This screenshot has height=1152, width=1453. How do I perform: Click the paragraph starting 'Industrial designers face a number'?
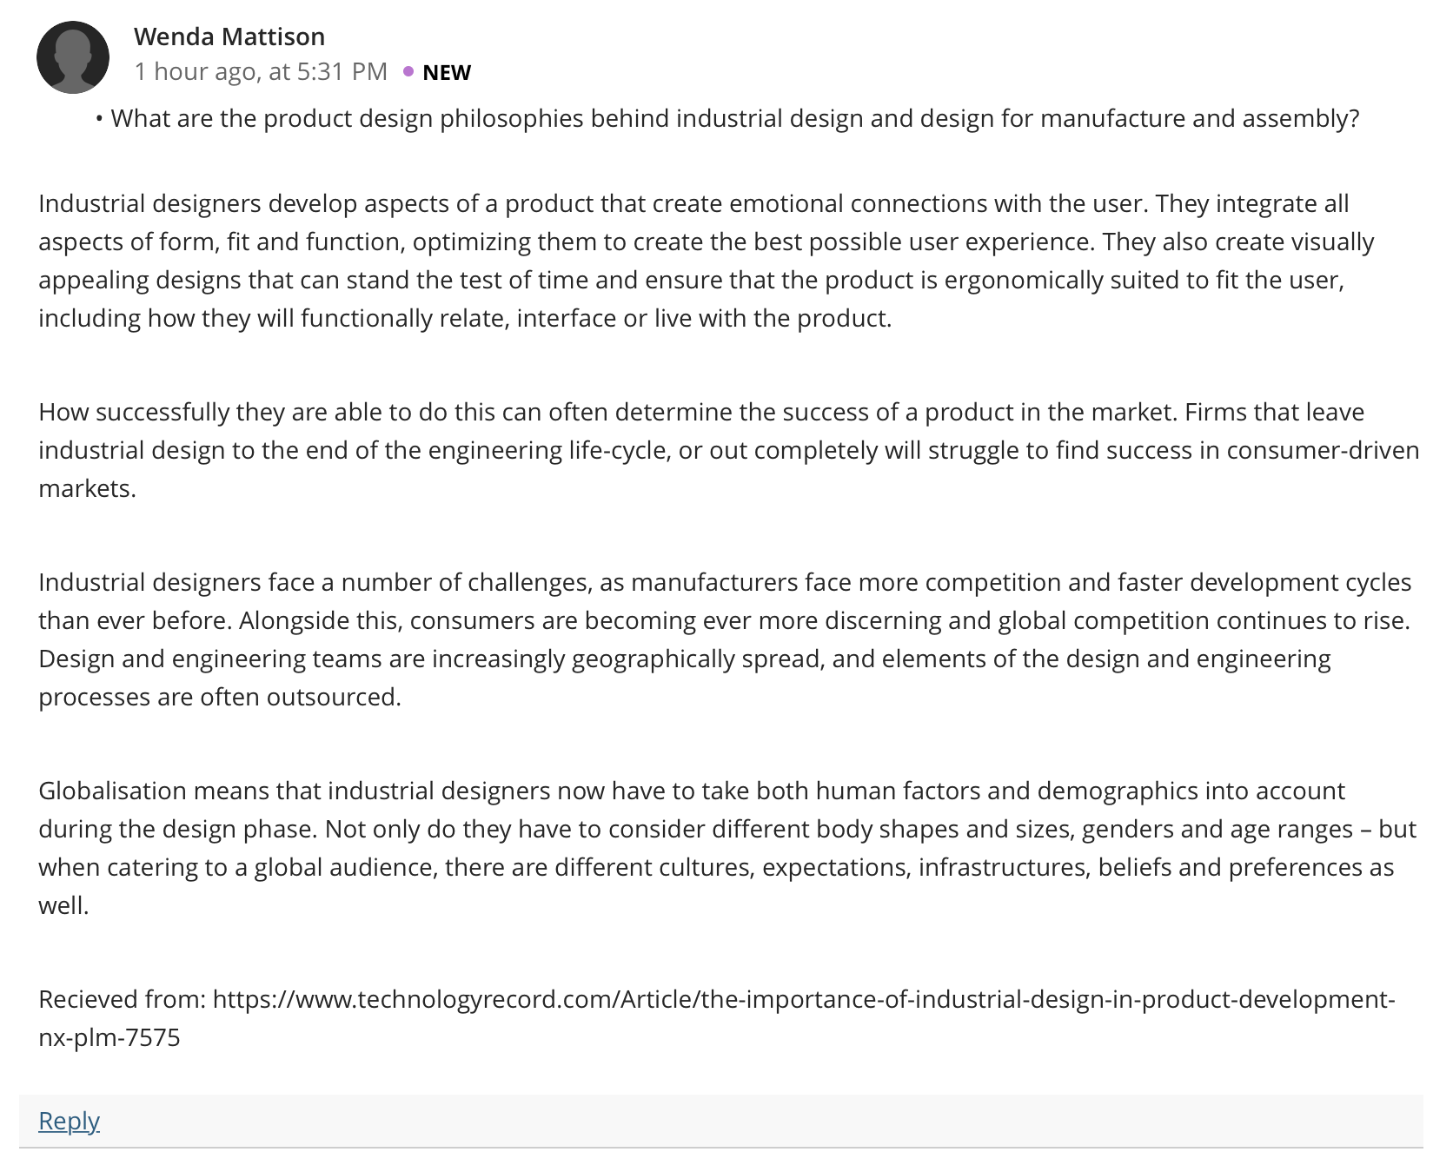(x=725, y=639)
